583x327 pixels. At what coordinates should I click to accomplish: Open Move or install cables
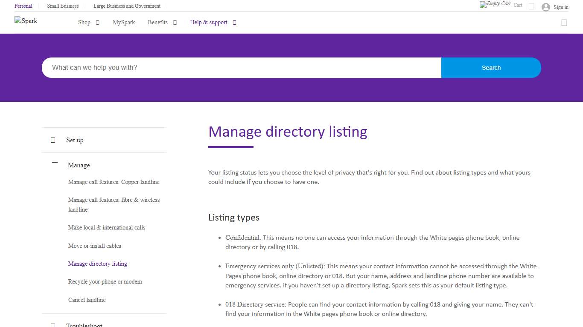coord(95,246)
